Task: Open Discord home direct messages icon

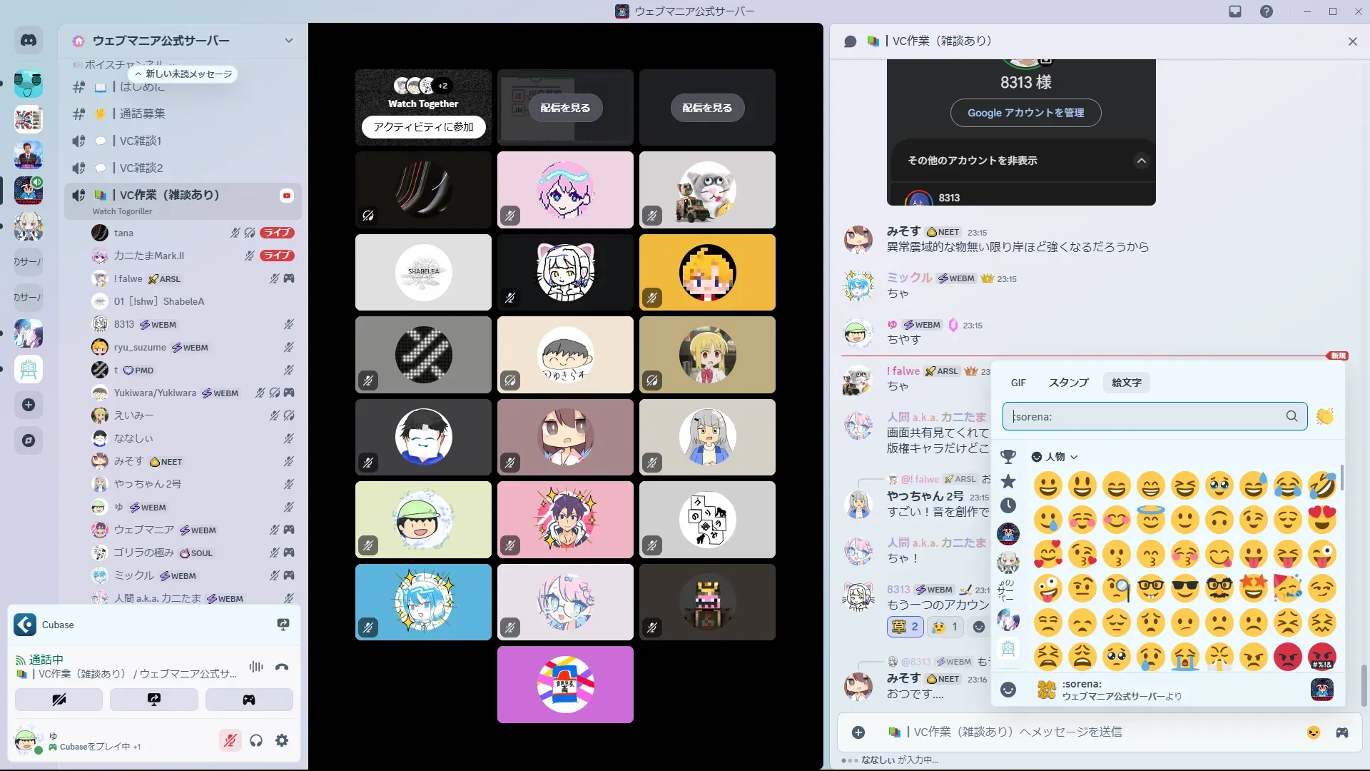Action: coord(29,41)
